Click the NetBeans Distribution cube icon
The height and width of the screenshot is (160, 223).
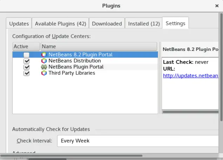pos(44,61)
